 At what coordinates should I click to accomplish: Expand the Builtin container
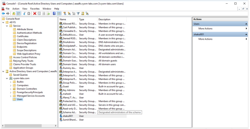(x=11, y=82)
